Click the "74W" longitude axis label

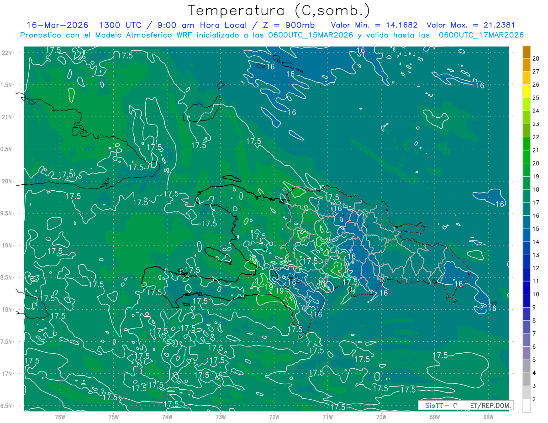[167, 417]
